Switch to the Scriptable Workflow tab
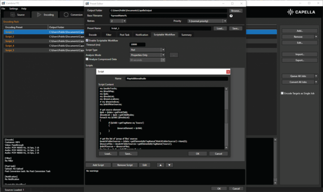This screenshot has width=323, height=192. 164,35
